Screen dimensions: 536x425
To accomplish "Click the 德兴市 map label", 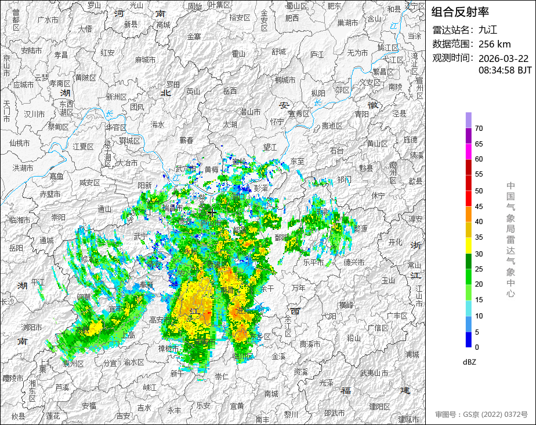I will (x=354, y=262).
